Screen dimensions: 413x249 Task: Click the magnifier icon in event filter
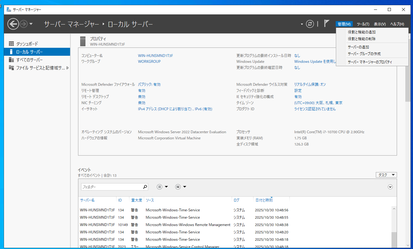click(x=145, y=187)
